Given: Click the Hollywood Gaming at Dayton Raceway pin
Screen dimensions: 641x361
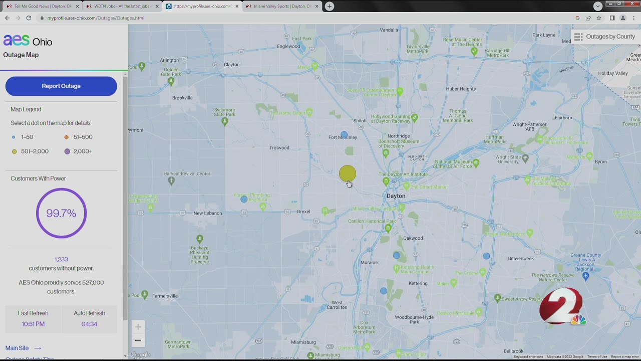Looking at the screenshot, I should pyautogui.click(x=415, y=118).
